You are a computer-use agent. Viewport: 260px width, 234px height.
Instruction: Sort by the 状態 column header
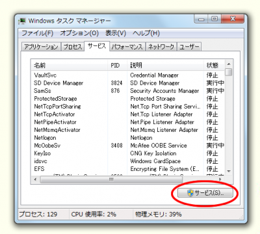[214, 65]
